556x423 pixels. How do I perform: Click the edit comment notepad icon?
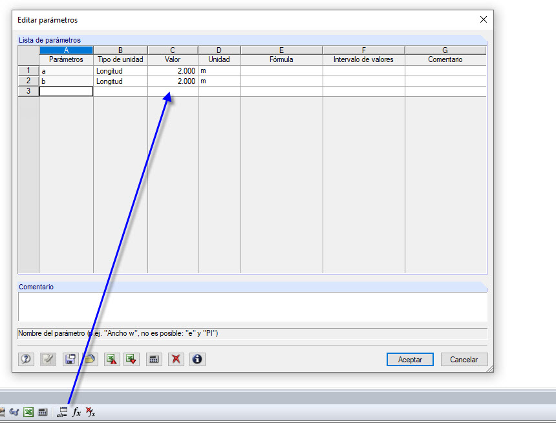pyautogui.click(x=48, y=359)
